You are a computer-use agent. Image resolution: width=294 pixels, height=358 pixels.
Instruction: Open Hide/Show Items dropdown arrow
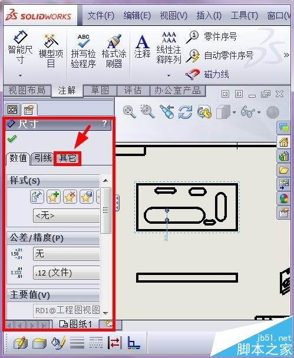[x=259, y=112]
